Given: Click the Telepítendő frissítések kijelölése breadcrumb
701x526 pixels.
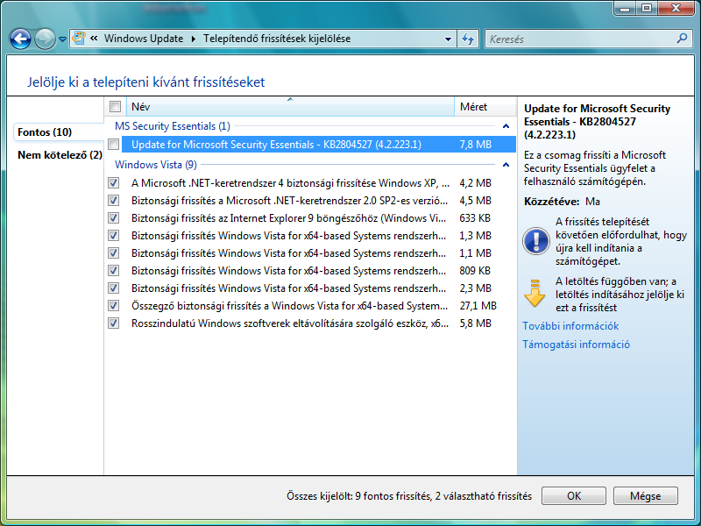Looking at the screenshot, I should (x=277, y=39).
